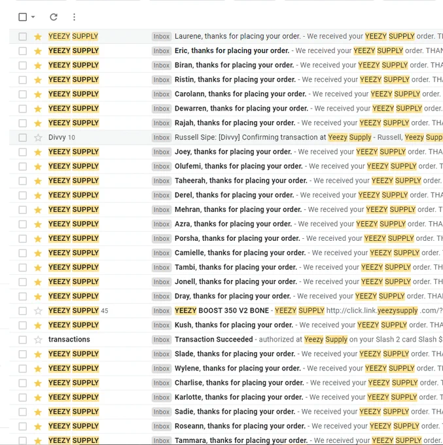Viewport: 443px width, 445px height.
Task: Open the Charlise order confirmation email
Action: coord(239,383)
